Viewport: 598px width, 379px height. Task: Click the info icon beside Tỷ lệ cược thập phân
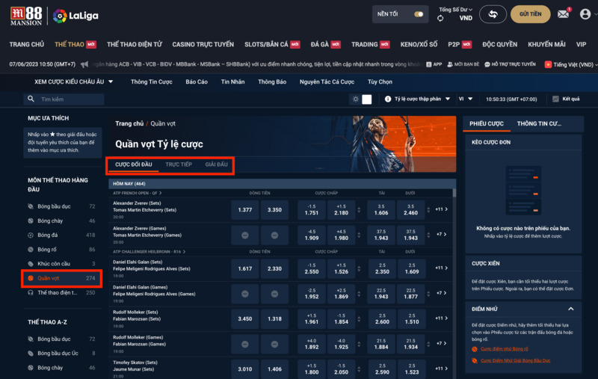[x=388, y=99]
